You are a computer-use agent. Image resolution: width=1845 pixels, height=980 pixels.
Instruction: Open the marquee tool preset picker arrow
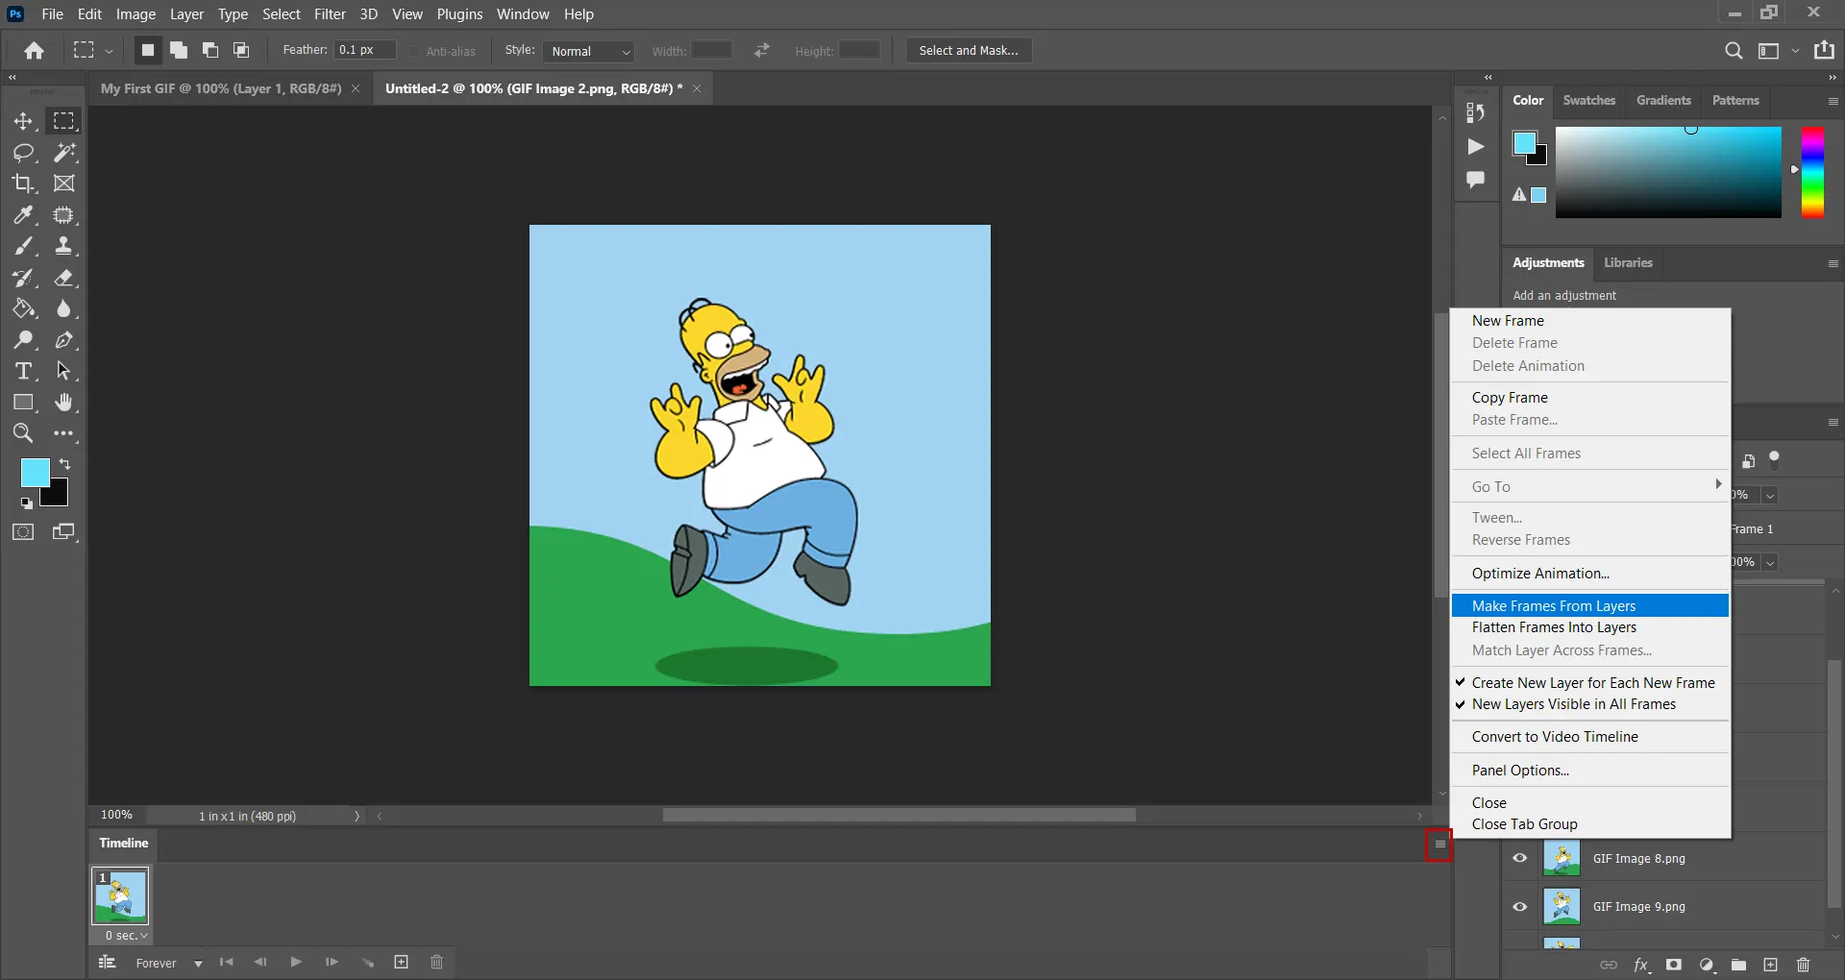[x=109, y=51]
